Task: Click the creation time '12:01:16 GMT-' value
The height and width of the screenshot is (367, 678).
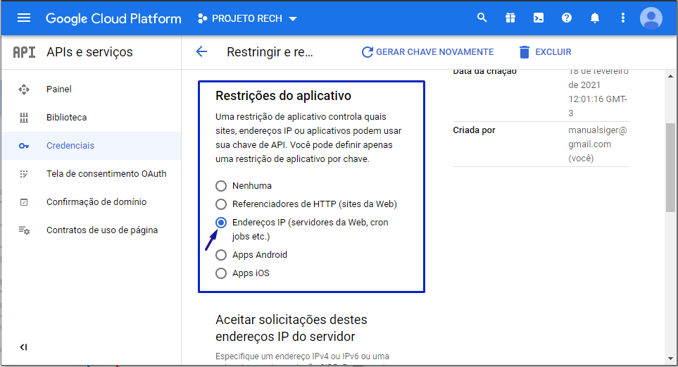Action: (598, 99)
